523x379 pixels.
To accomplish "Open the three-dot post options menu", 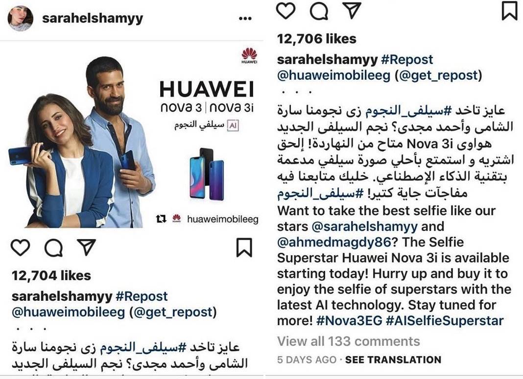I will pyautogui.click(x=245, y=18).
